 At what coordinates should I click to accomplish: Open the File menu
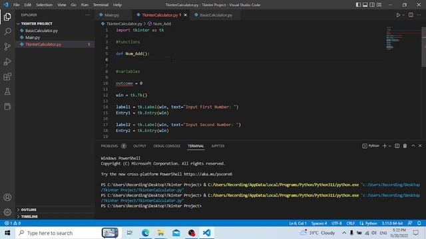pyautogui.click(x=16, y=5)
